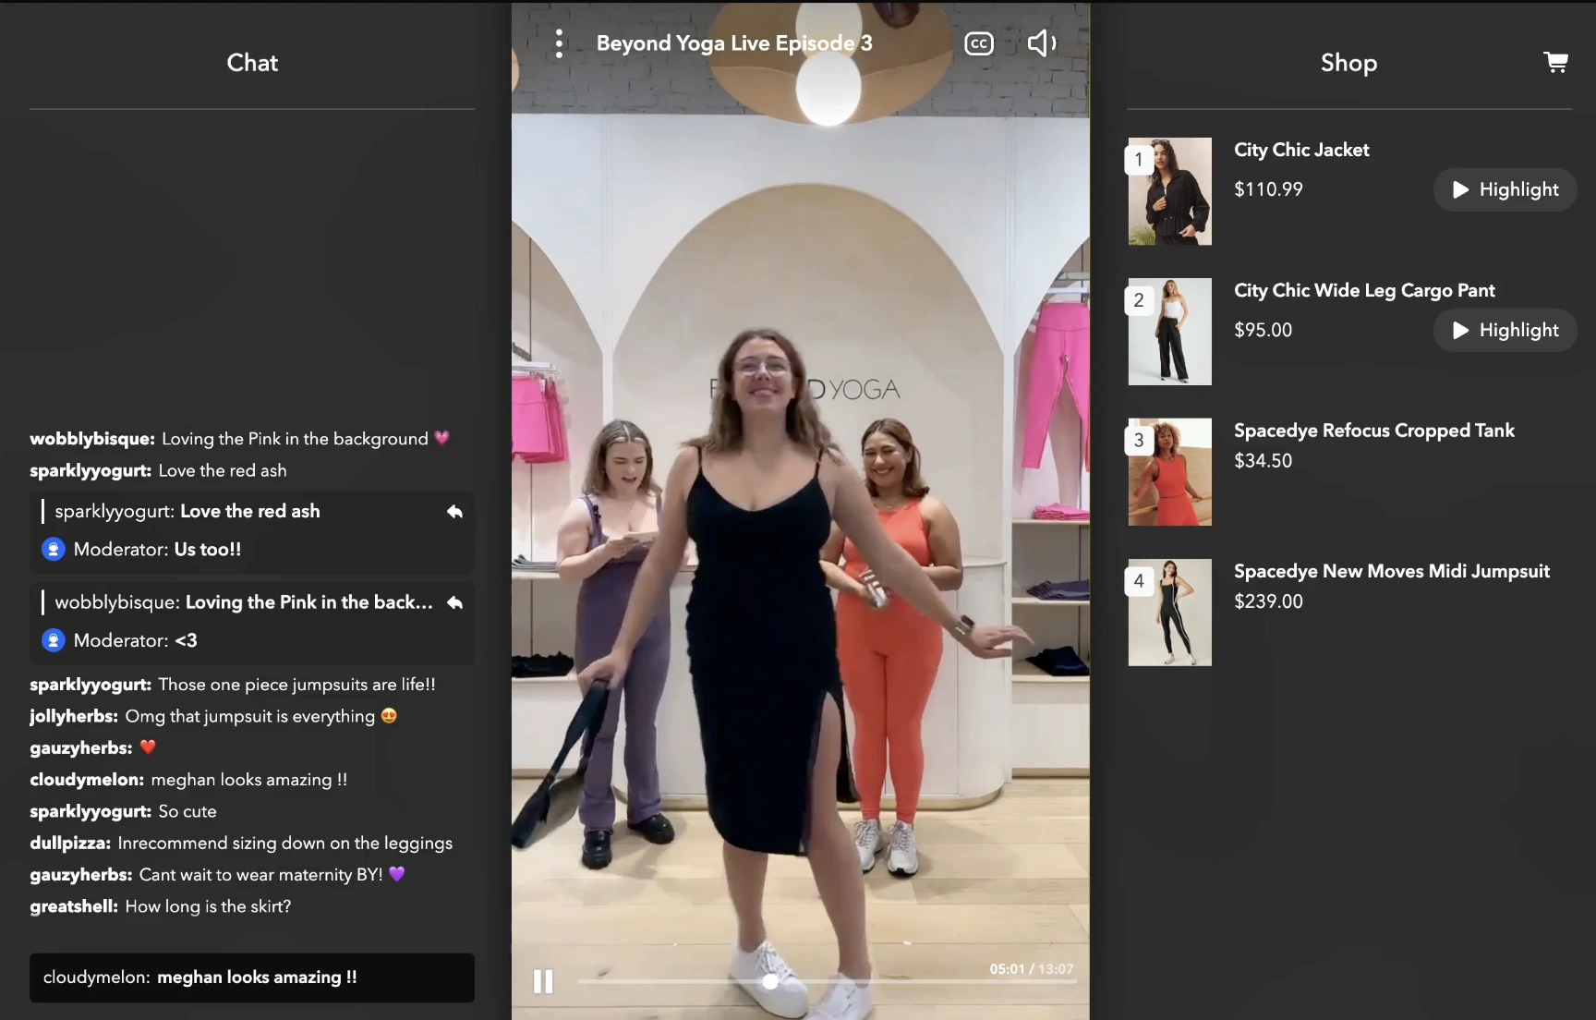Viewport: 1596px width, 1020px height.
Task: Click the Beyond Yoga Live Episode 3 title
Action: pos(734,43)
